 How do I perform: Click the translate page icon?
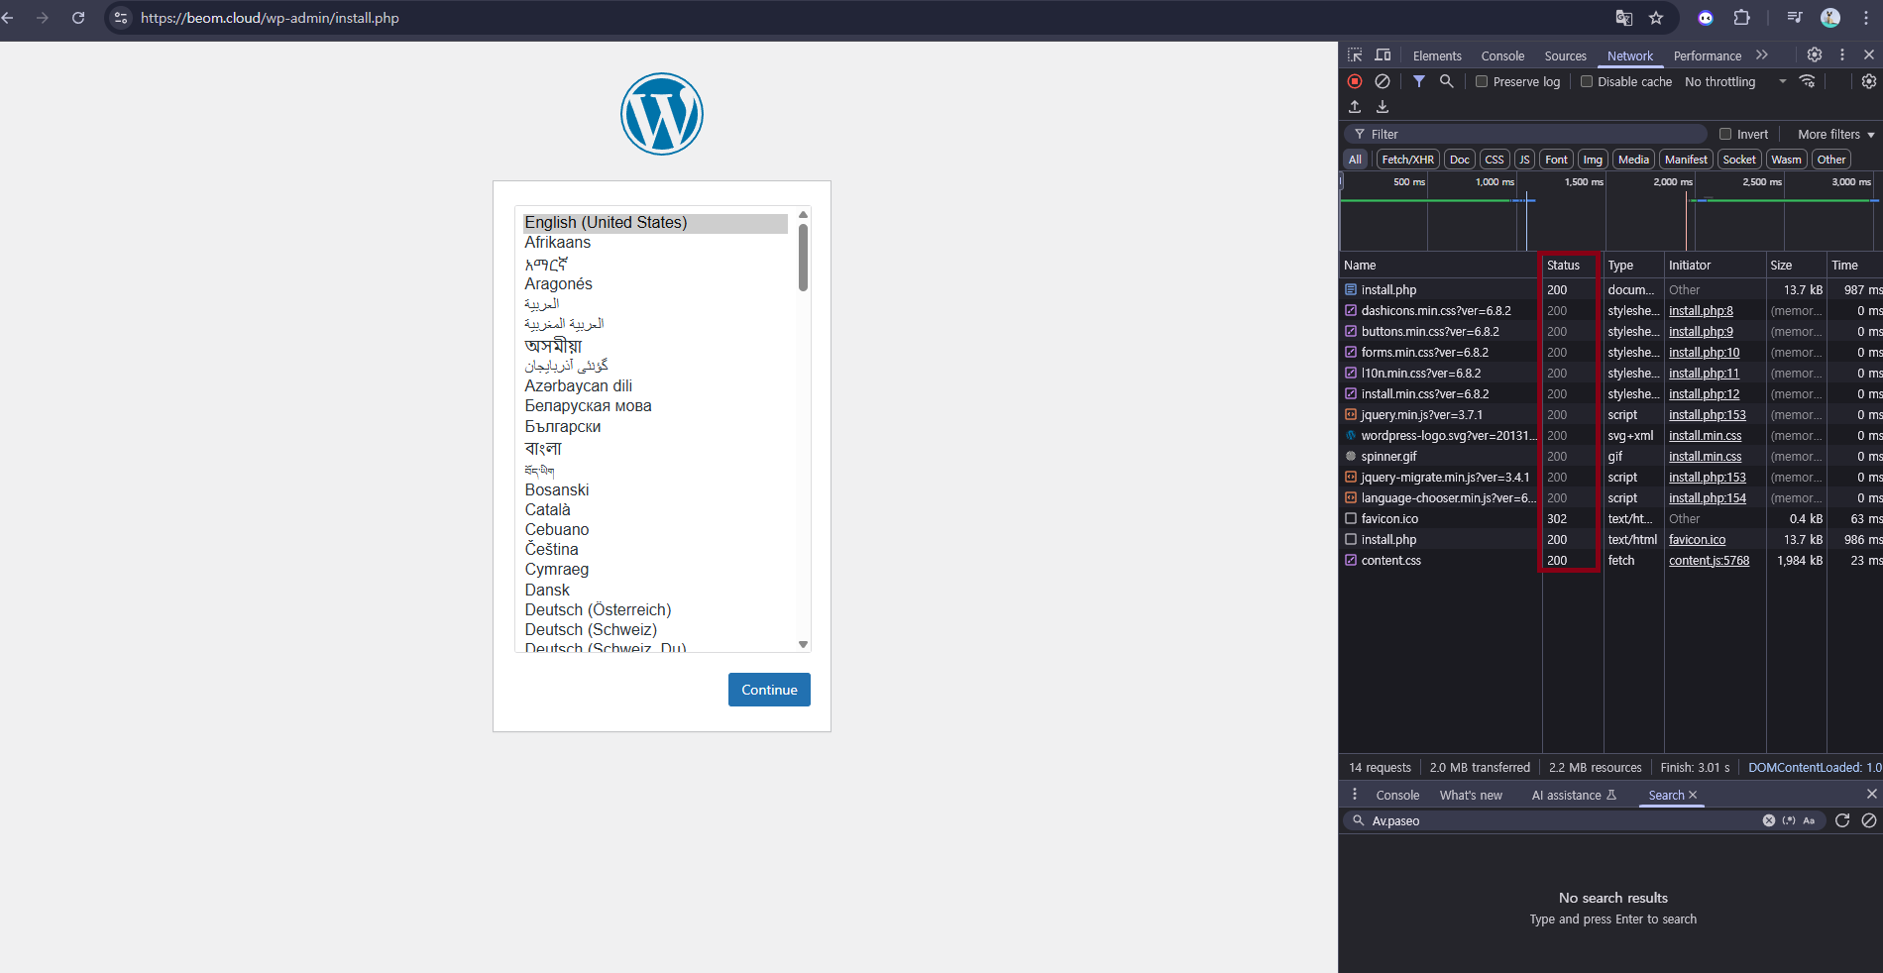click(1623, 18)
